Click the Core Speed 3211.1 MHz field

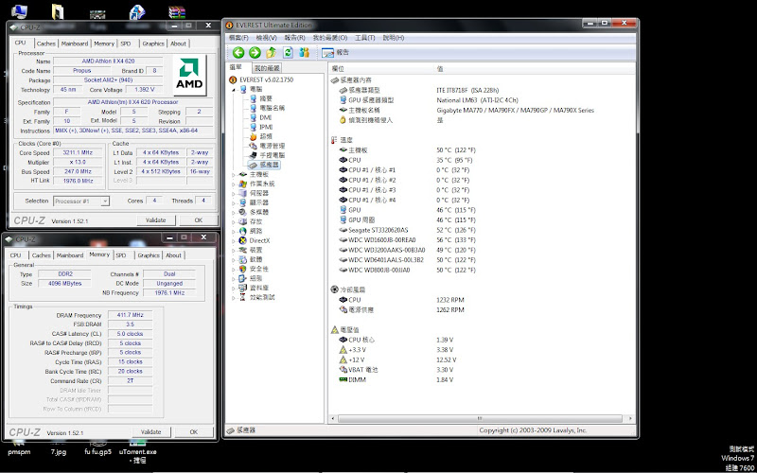79,152
